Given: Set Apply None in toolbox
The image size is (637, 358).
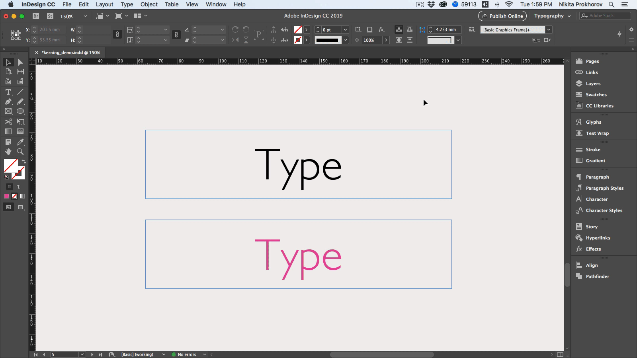Looking at the screenshot, I should [14, 196].
